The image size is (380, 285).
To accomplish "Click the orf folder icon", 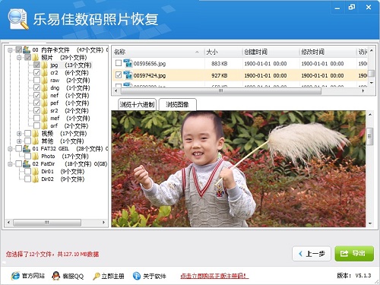I will point(45,126).
